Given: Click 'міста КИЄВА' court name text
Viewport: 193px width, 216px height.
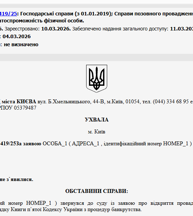Looking at the screenshot, I should point(19,102).
